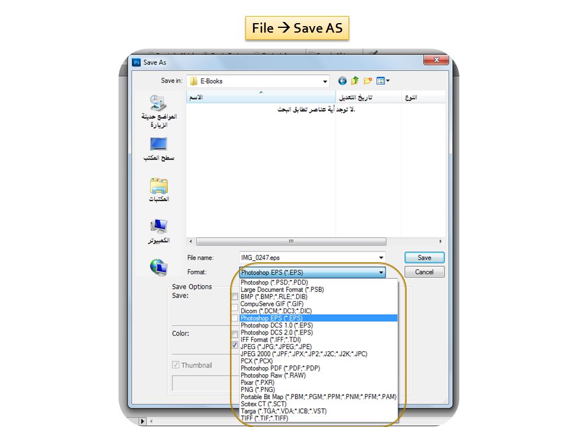569x427 pixels.
Task: Go back using the blue back arrow icon
Action: pyautogui.click(x=342, y=81)
